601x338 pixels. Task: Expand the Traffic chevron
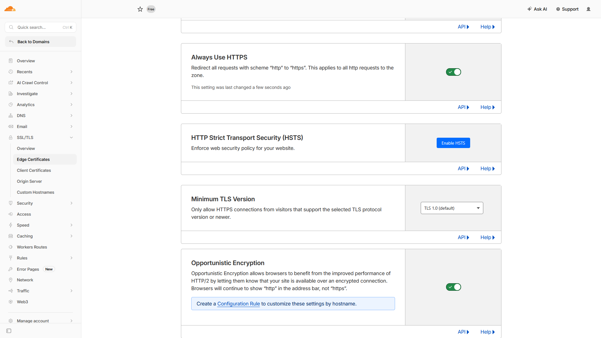tap(71, 291)
